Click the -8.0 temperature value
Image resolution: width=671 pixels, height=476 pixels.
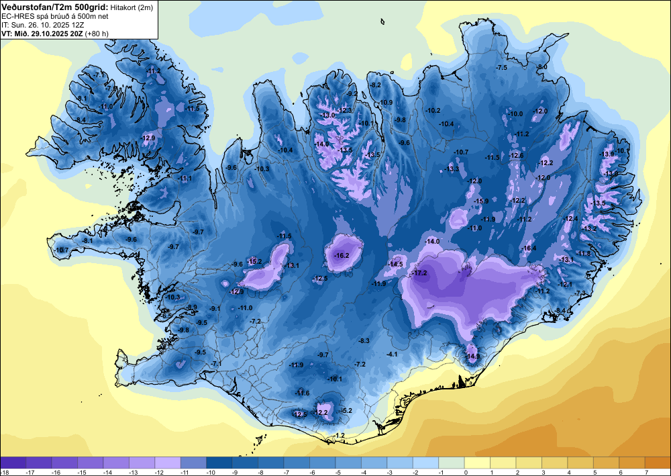coord(541,67)
